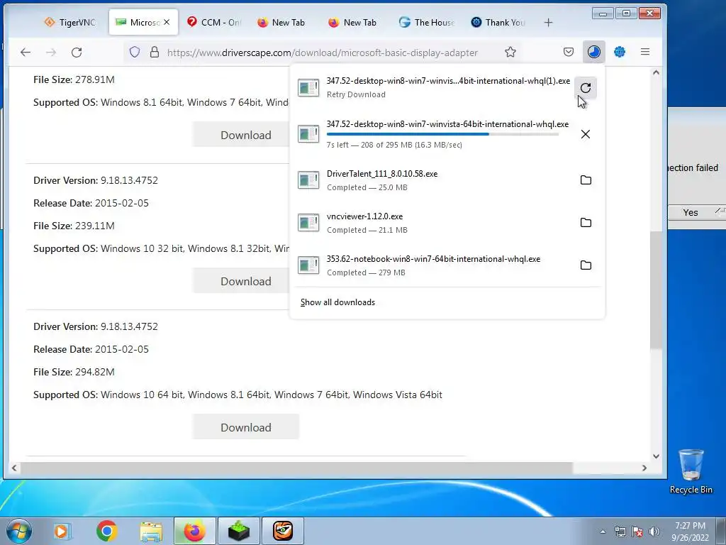Click the scroll right arrow at bottom

click(644, 468)
